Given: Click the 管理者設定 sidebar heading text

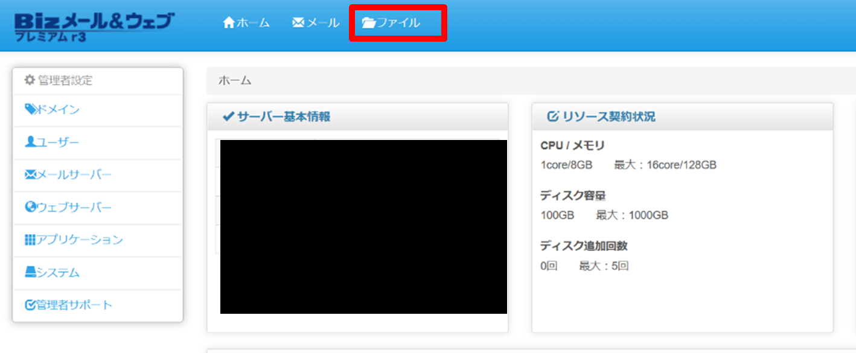Looking at the screenshot, I should click(x=65, y=80).
